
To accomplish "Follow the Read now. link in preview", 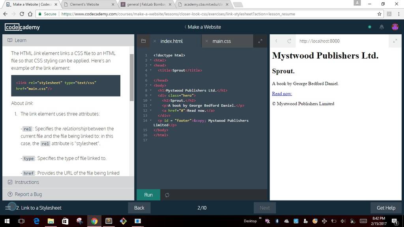I will [282, 94].
